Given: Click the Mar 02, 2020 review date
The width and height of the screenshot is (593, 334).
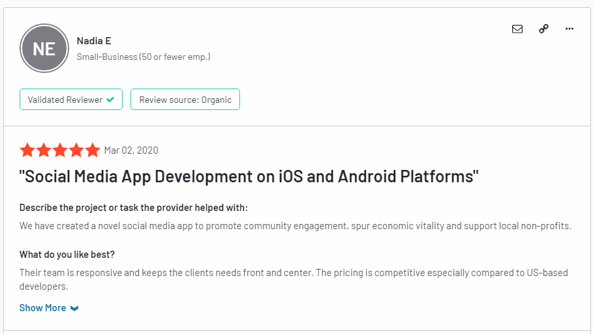Looking at the screenshot, I should point(131,150).
